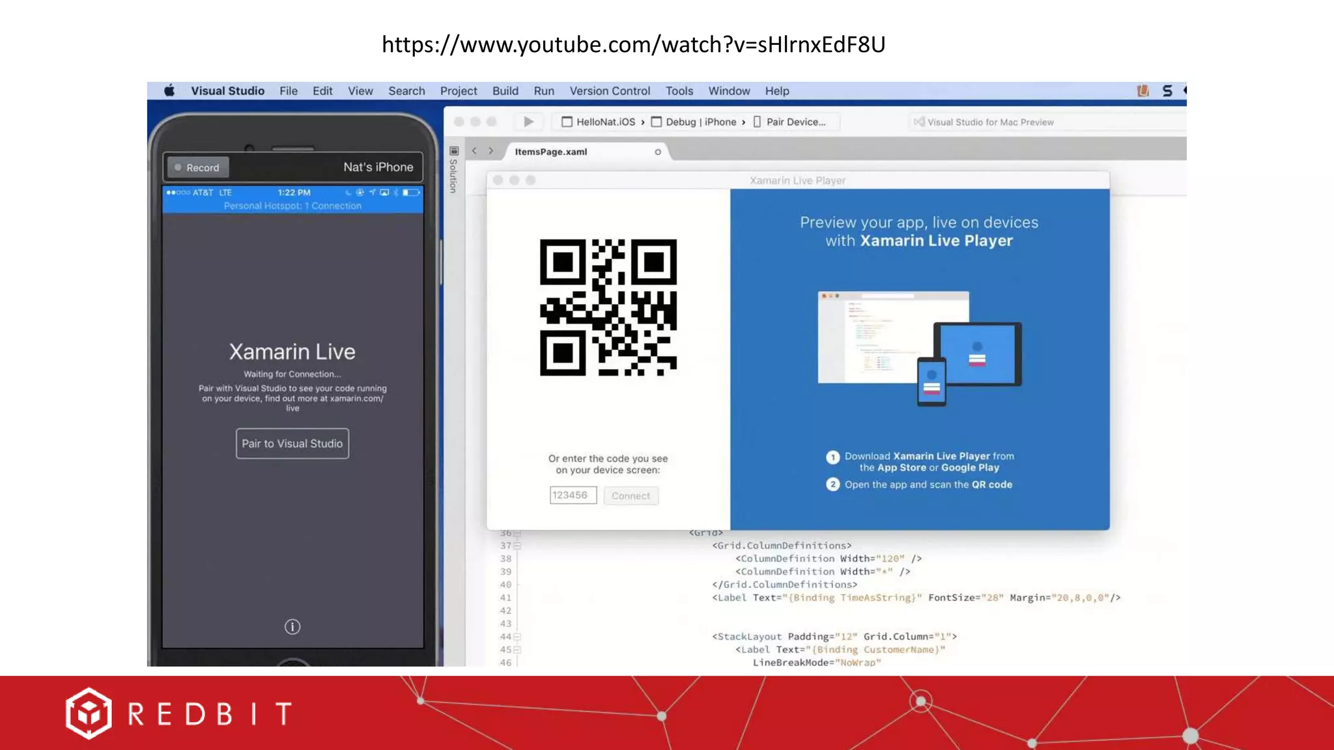Screen dimensions: 1334x750
Task: Click the Run play button in toolbar
Action: 528,122
